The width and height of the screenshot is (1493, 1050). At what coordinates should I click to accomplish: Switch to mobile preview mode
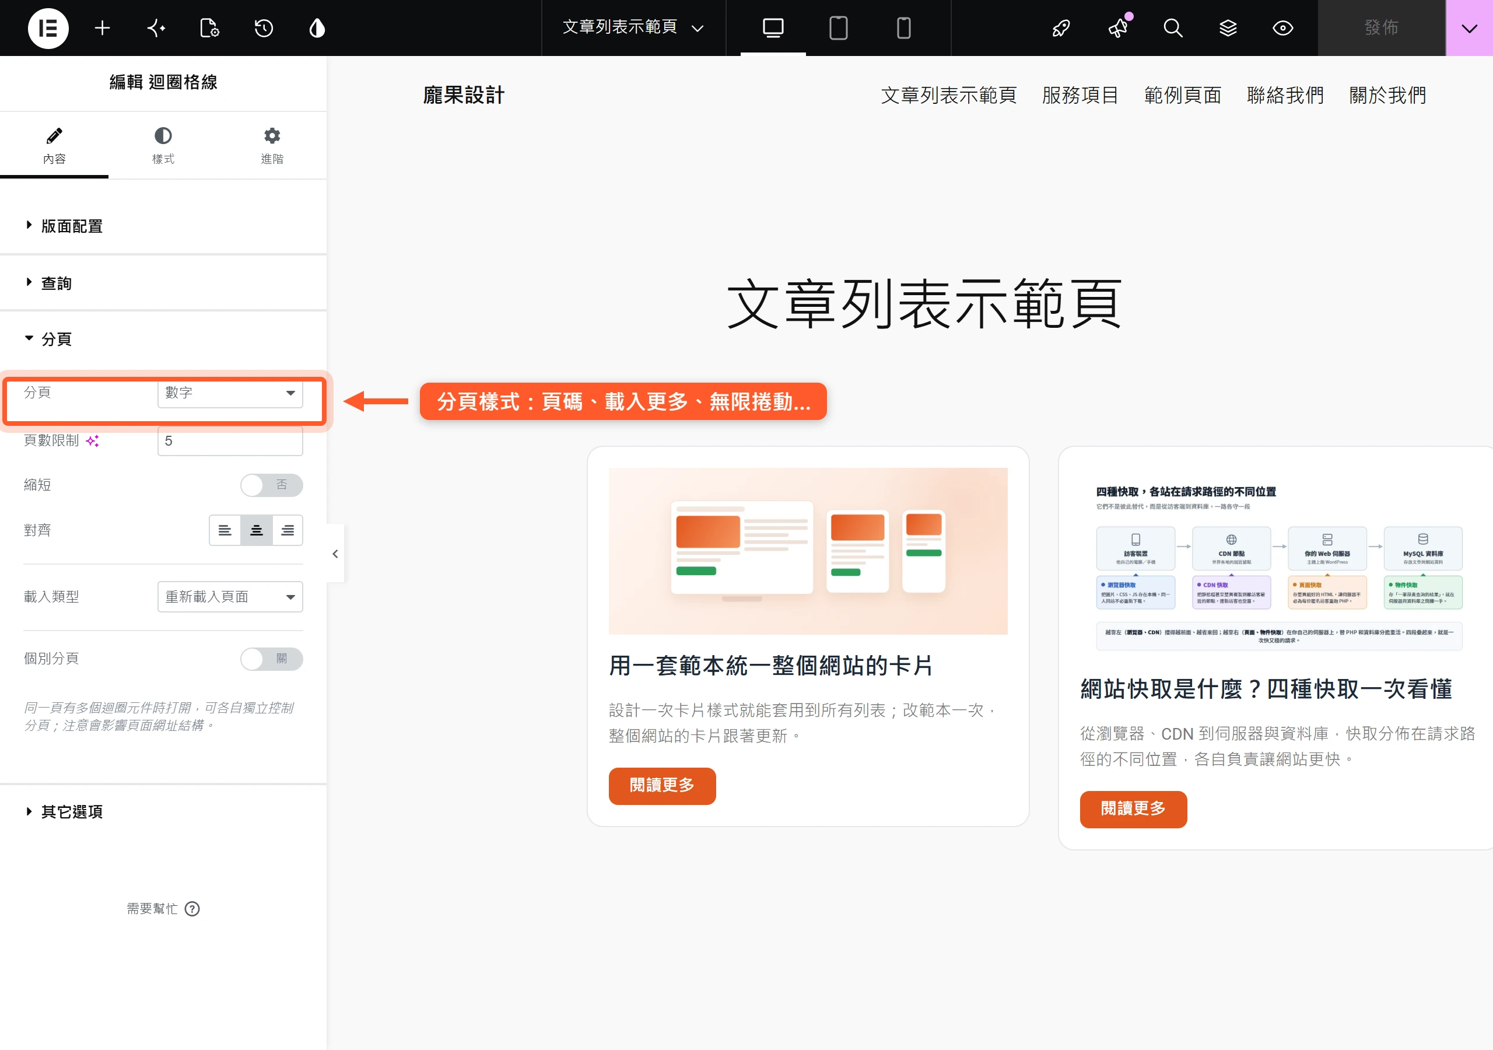903,28
